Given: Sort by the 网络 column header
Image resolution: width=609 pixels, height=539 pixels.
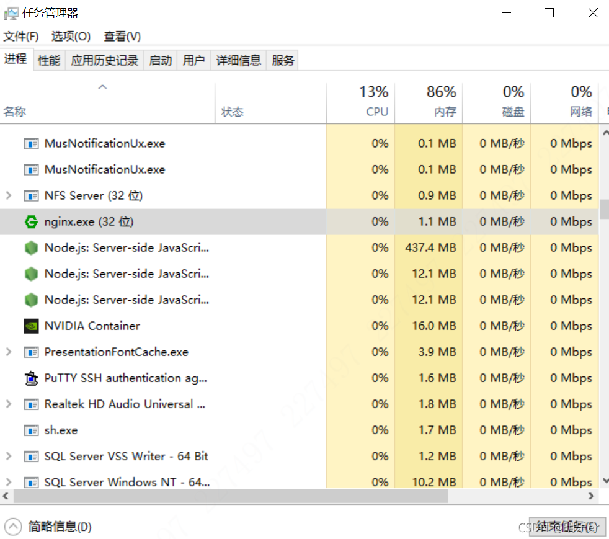Looking at the screenshot, I should (x=564, y=103).
